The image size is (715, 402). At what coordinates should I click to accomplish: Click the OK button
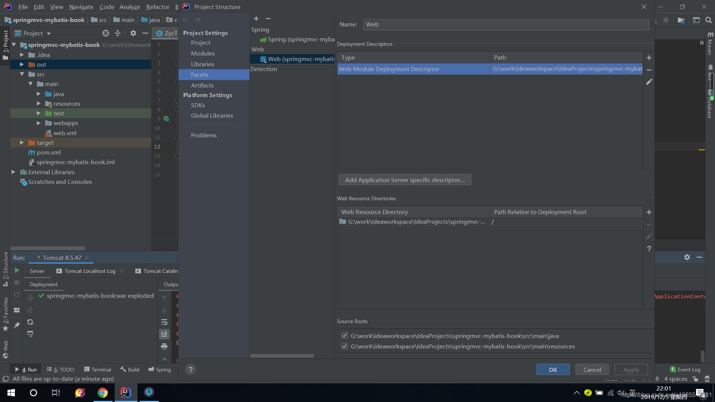[553, 370]
